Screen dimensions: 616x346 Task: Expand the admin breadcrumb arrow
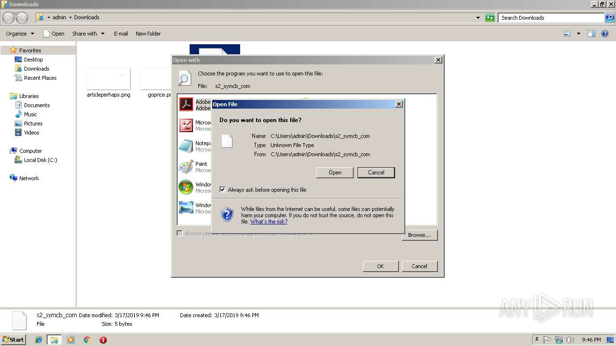[x=70, y=17]
